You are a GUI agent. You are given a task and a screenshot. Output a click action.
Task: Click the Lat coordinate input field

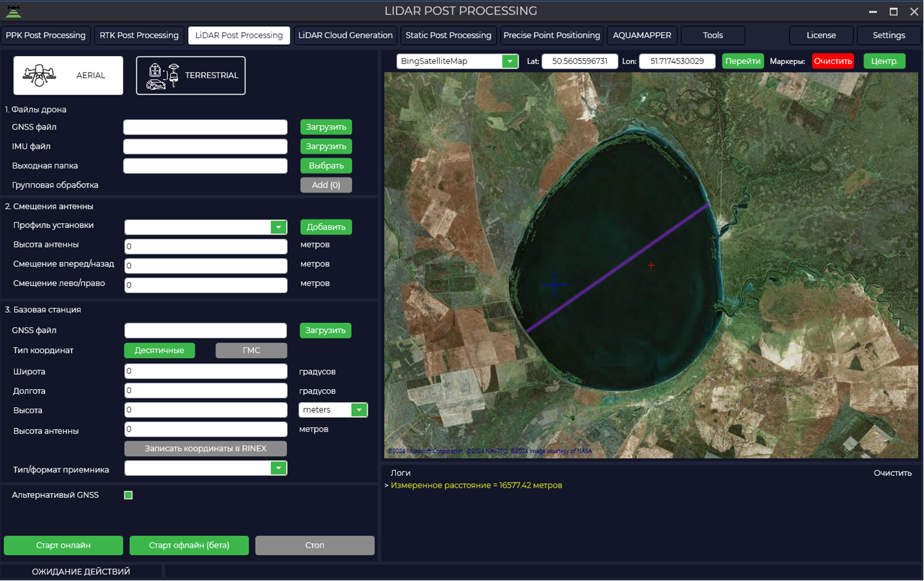point(579,61)
